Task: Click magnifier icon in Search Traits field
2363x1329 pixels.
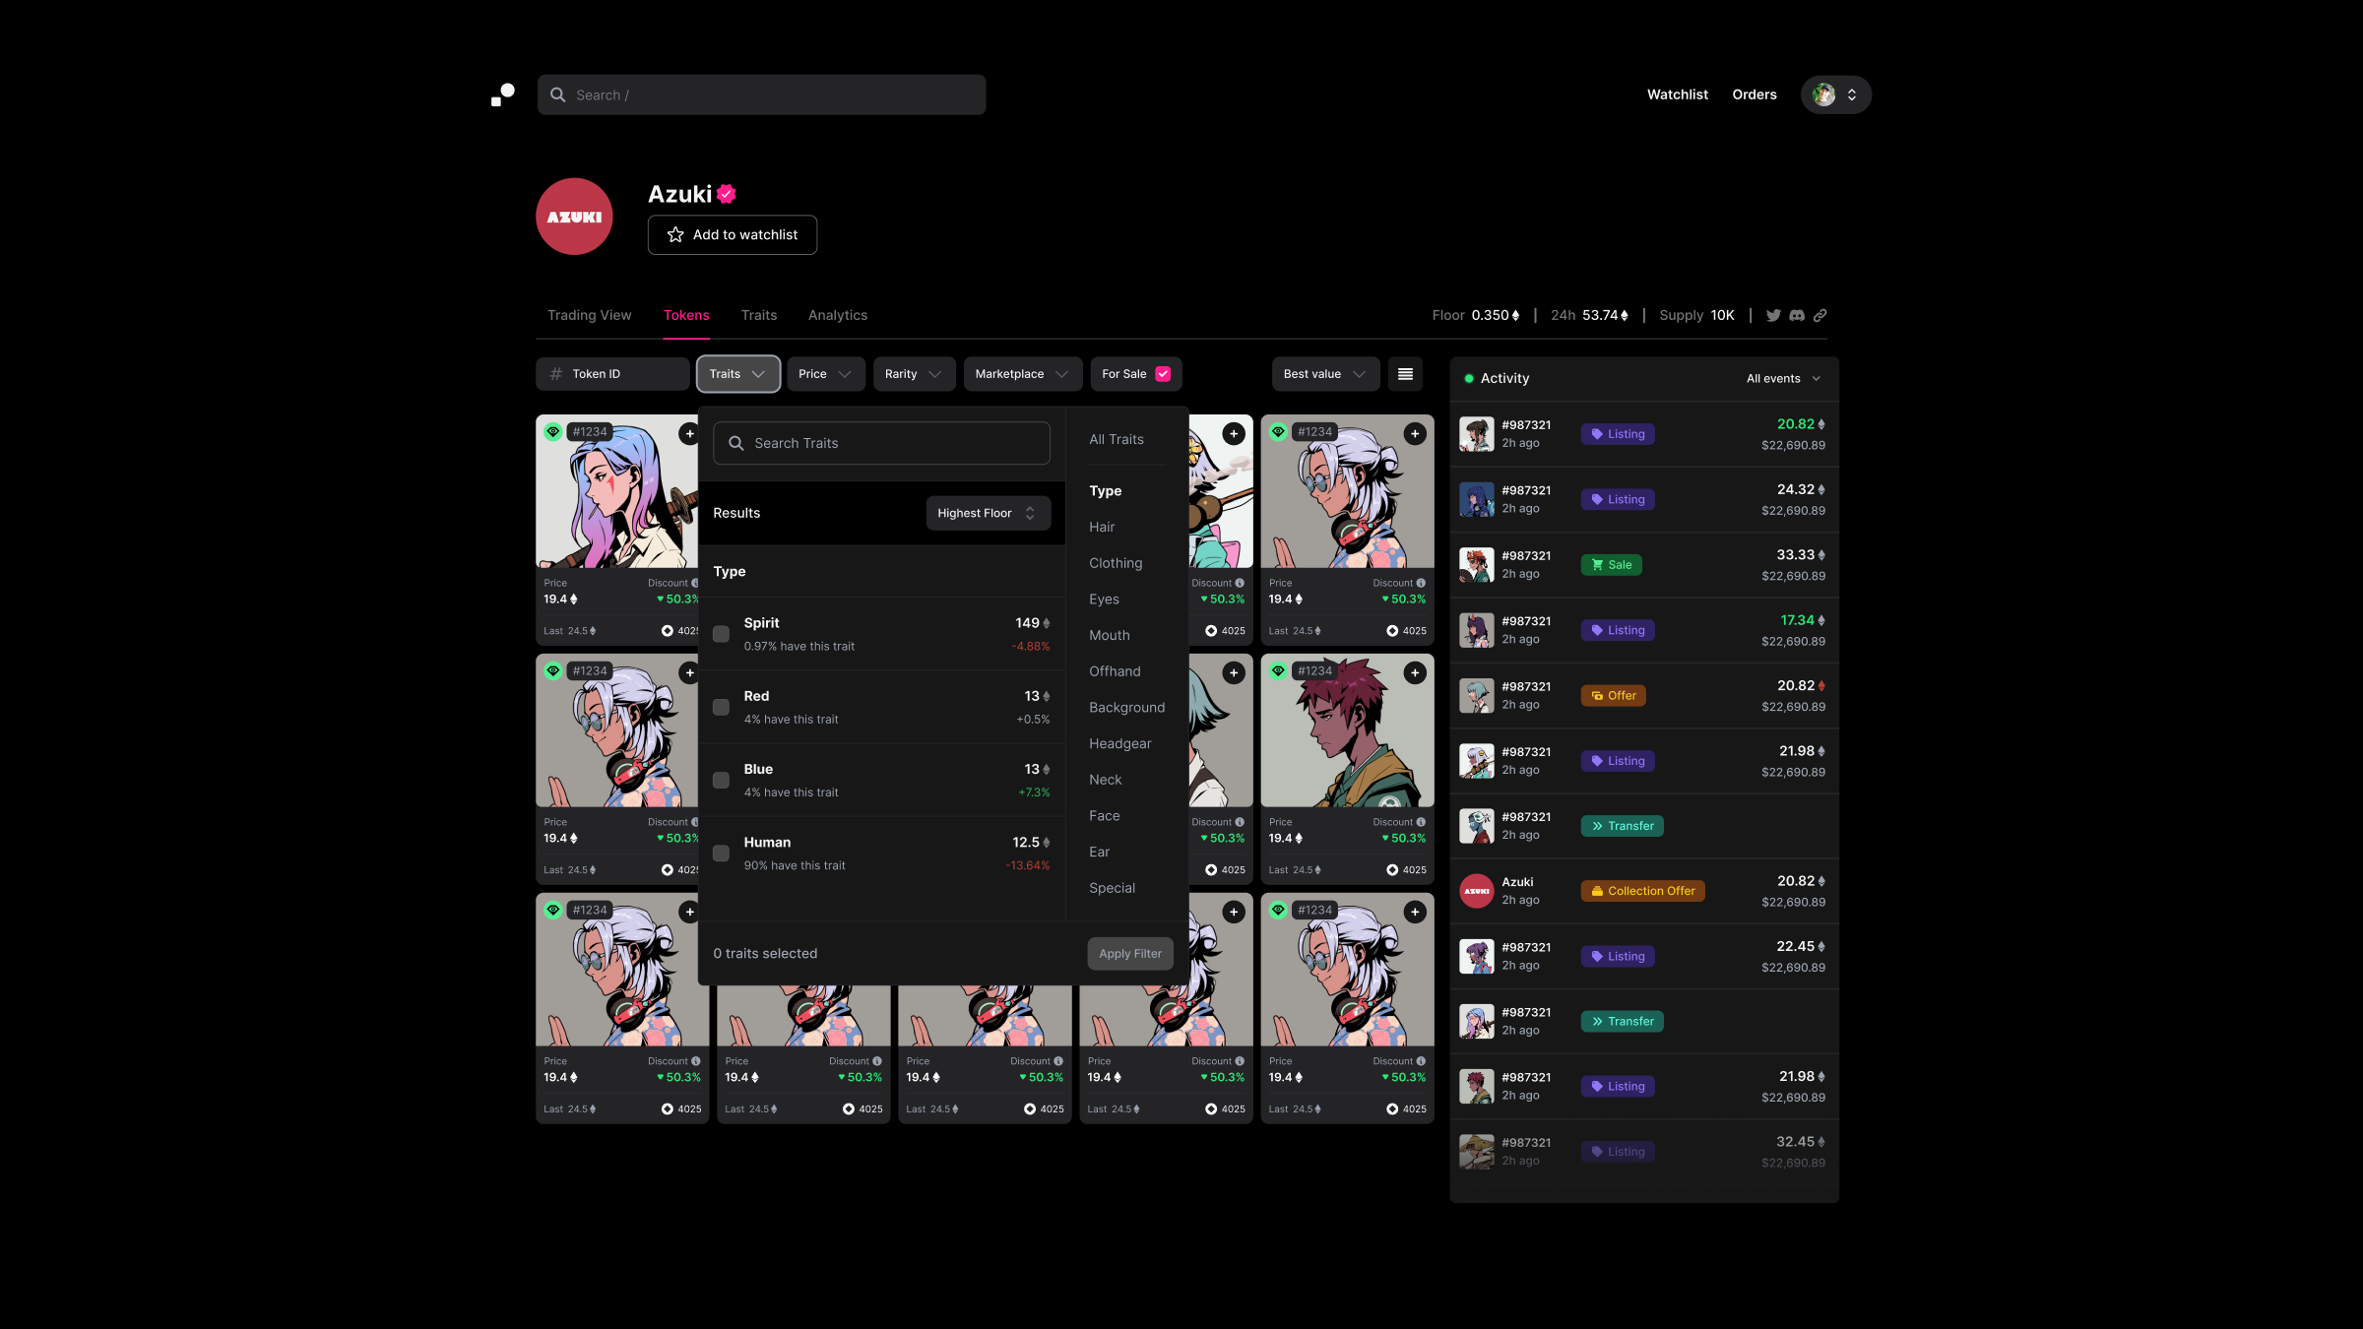Action: point(735,443)
